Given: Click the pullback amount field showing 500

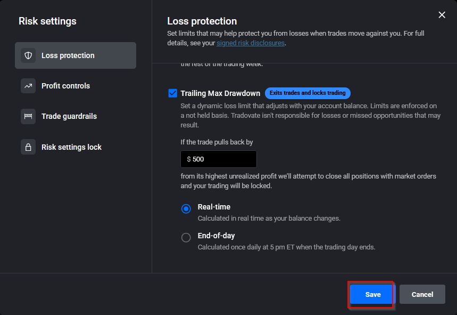Looking at the screenshot, I should 219,159.
